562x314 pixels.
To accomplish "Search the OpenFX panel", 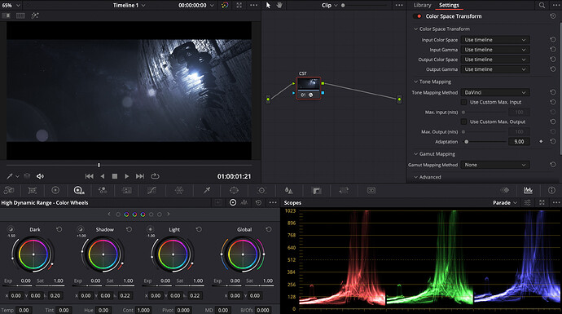I will pos(542,5).
